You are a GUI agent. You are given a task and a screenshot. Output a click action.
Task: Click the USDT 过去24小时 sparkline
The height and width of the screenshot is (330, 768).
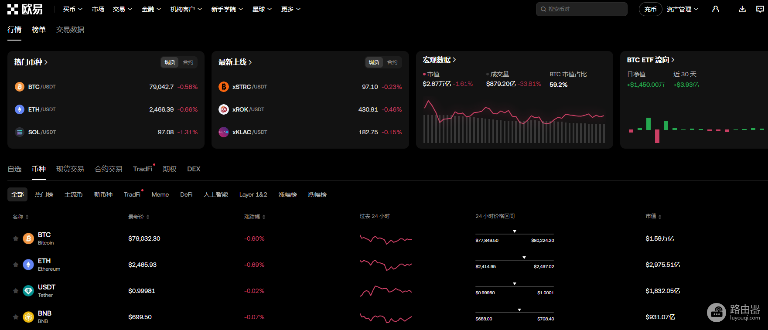pyautogui.click(x=386, y=291)
